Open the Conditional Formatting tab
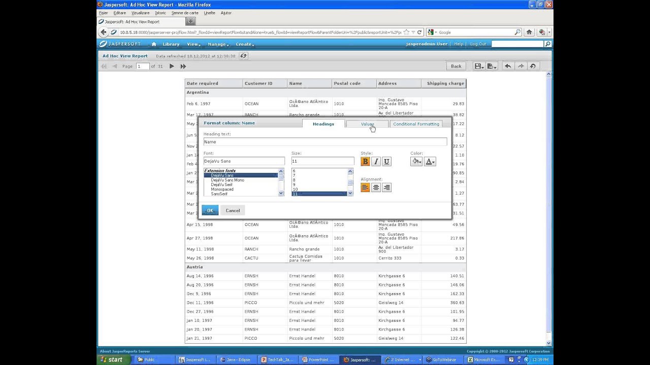This screenshot has height=365, width=650. (x=416, y=124)
